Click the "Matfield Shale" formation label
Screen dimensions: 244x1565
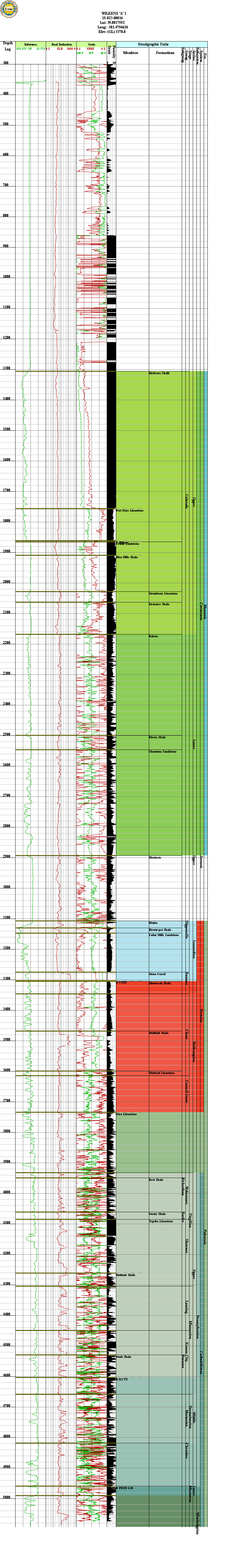(158, 1033)
